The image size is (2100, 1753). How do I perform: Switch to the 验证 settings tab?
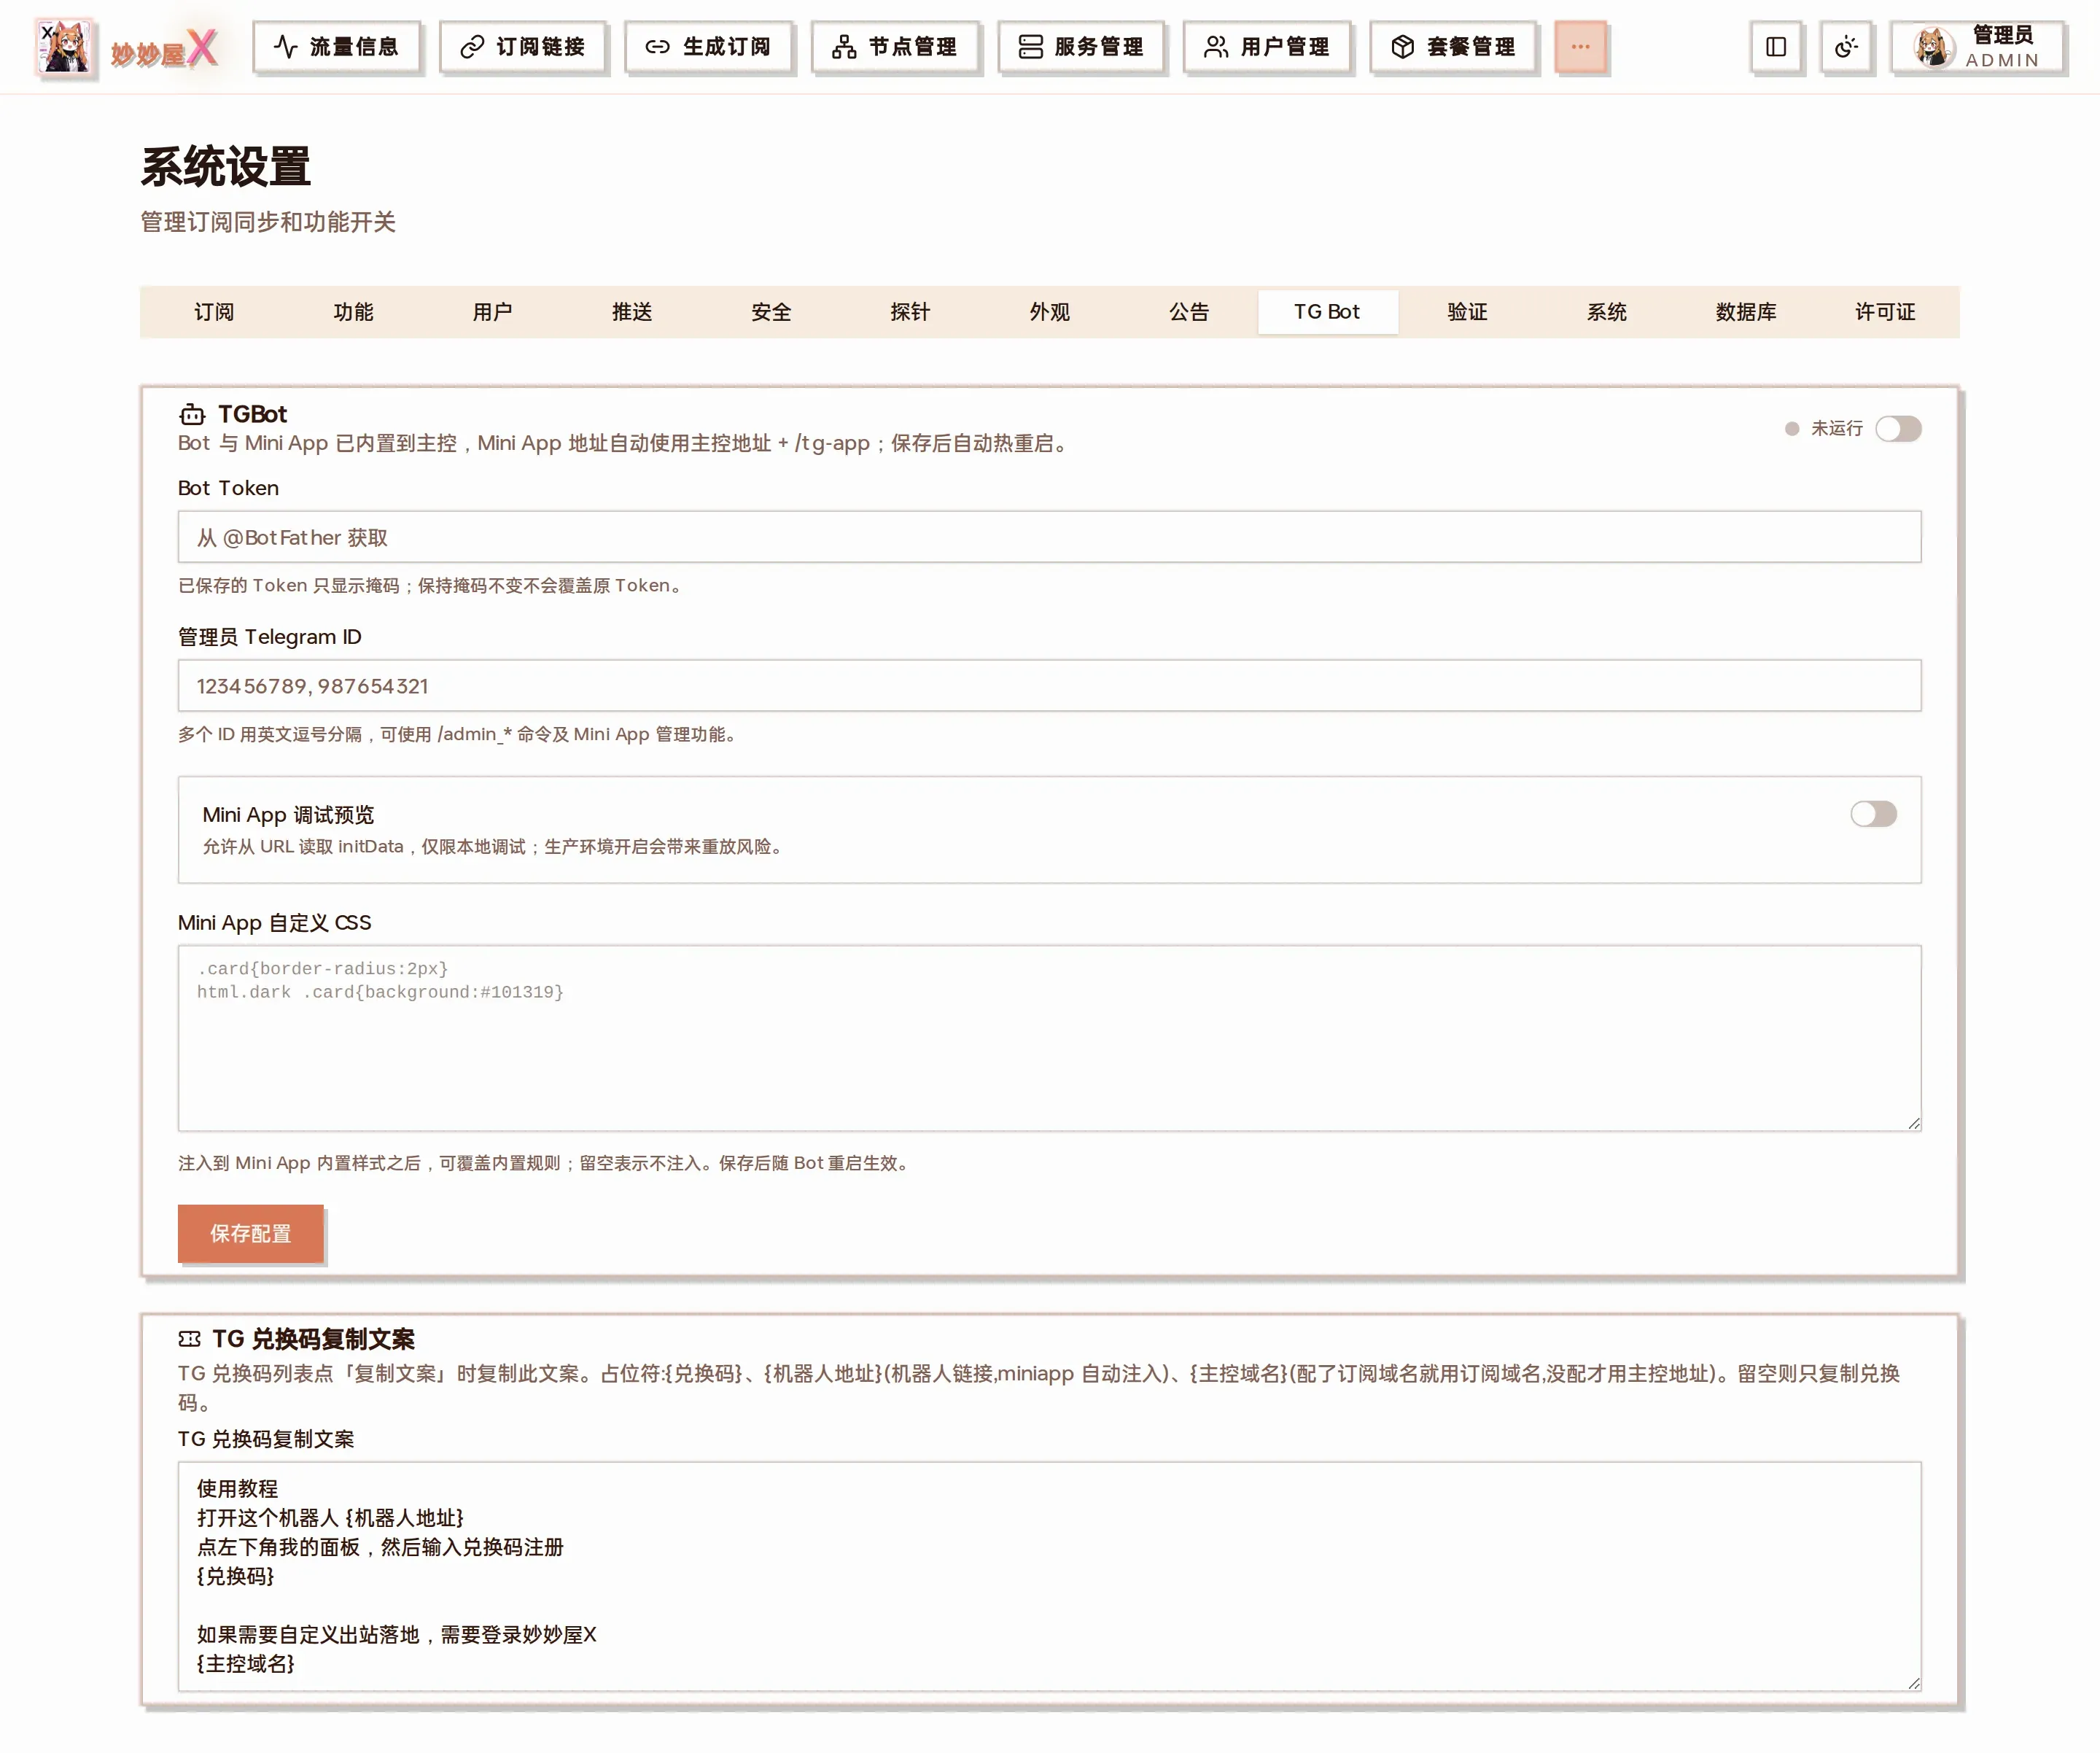1467,312
